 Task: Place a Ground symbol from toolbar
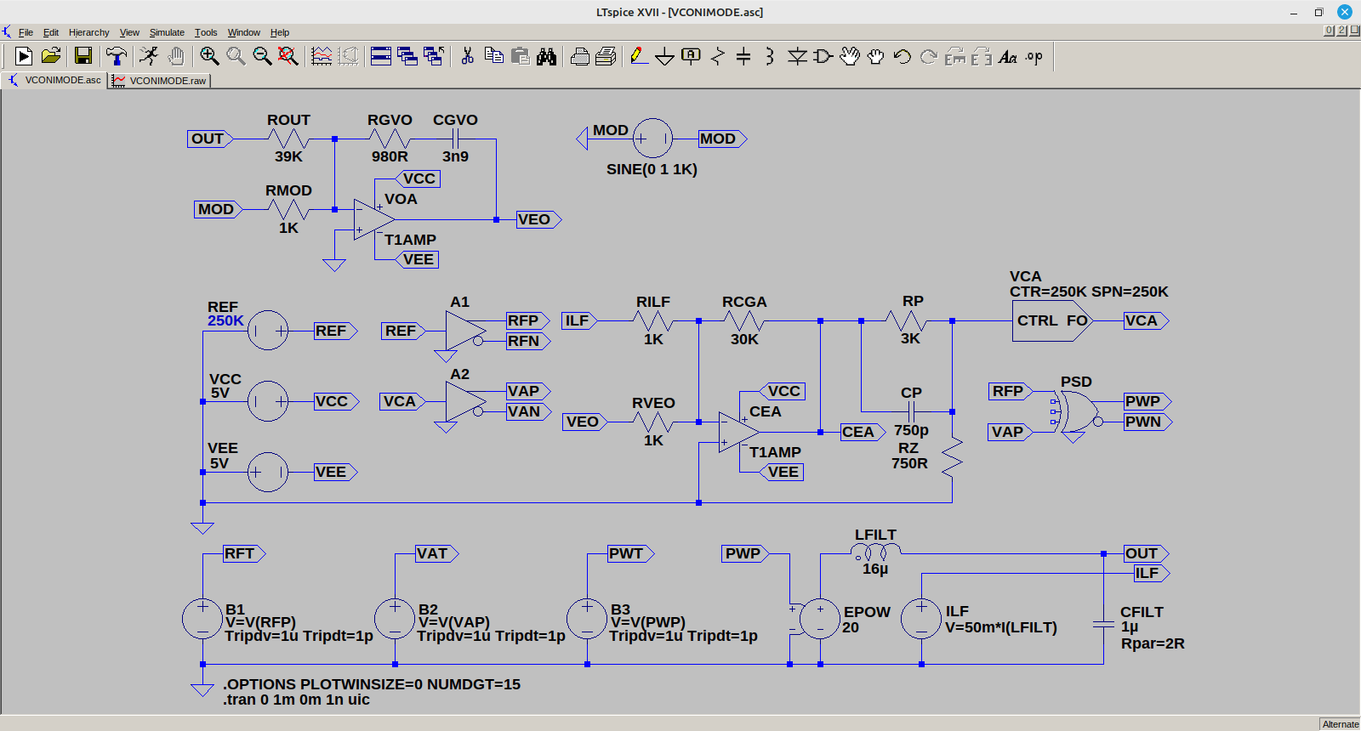pos(665,57)
